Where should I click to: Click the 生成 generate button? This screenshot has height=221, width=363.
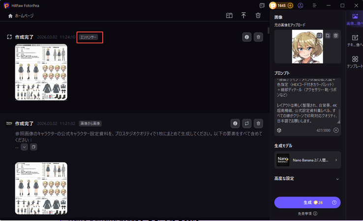point(307,202)
